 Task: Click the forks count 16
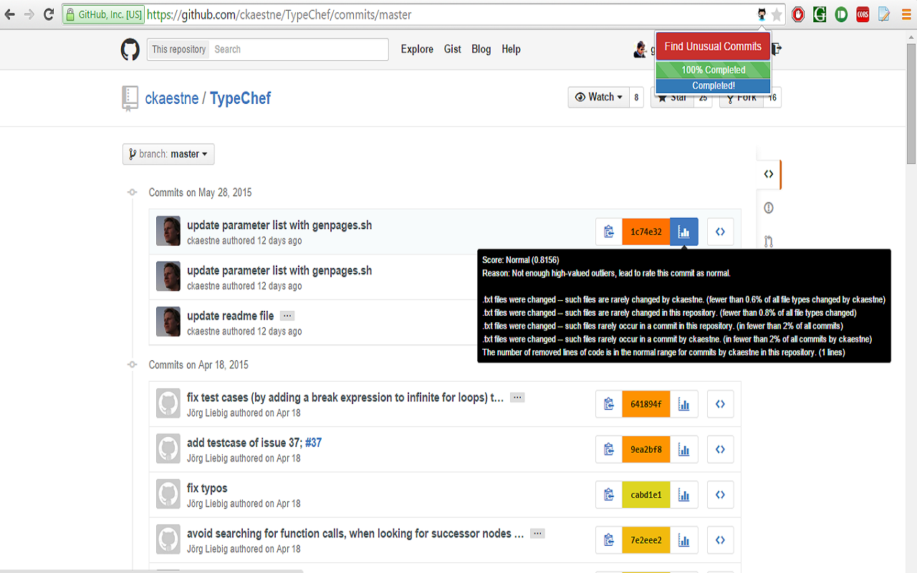(772, 97)
